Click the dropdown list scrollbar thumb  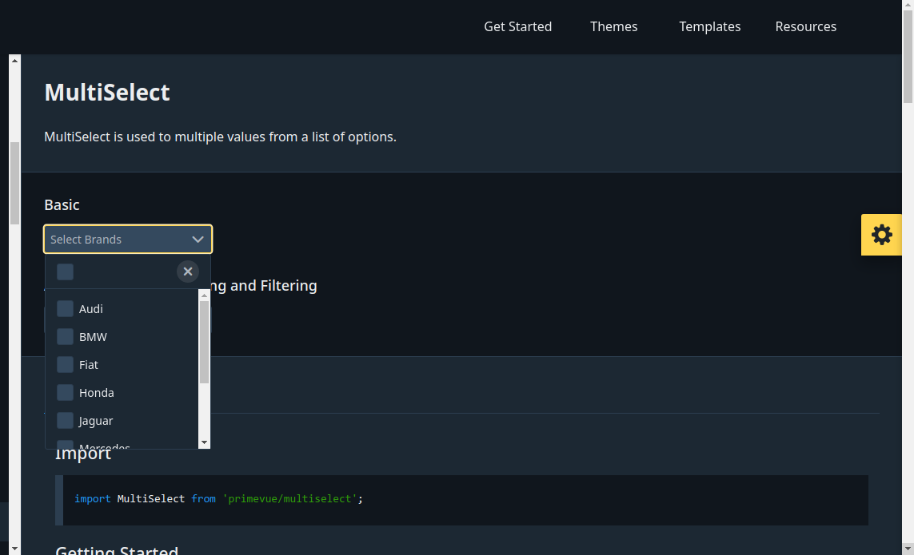(204, 343)
